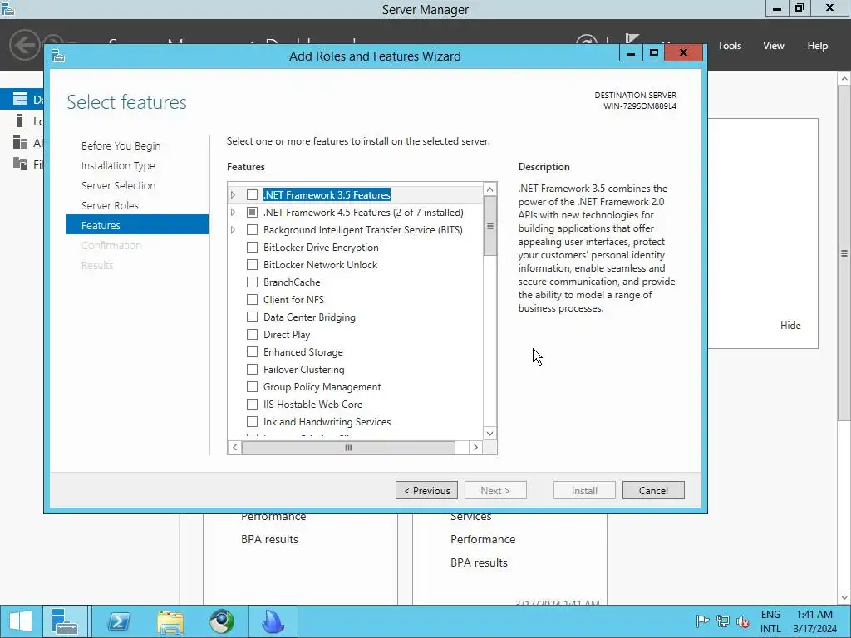Cancel the Add Roles and Features Wizard
The image size is (851, 638).
coord(653,490)
